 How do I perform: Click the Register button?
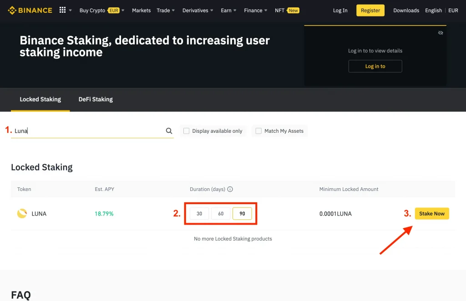370,10
